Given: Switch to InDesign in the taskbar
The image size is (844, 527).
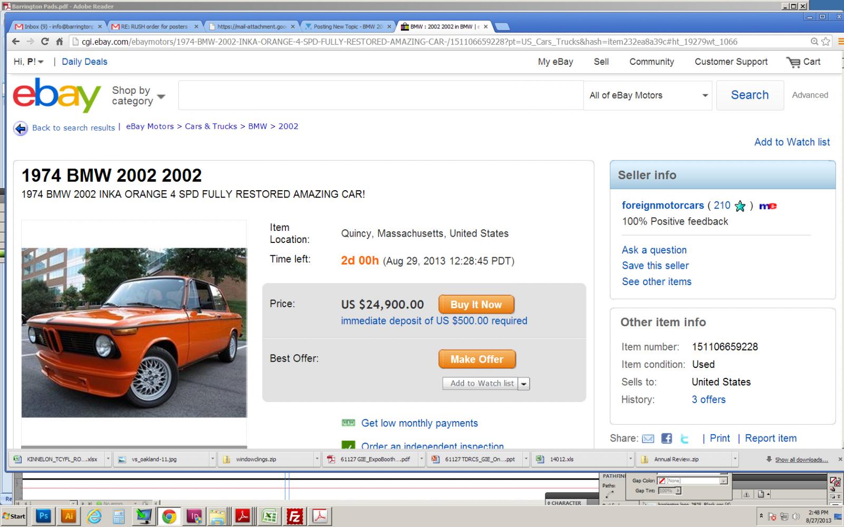Looking at the screenshot, I should (x=194, y=516).
